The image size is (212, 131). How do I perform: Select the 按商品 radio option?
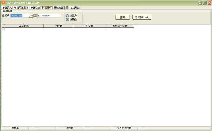tap(71, 20)
